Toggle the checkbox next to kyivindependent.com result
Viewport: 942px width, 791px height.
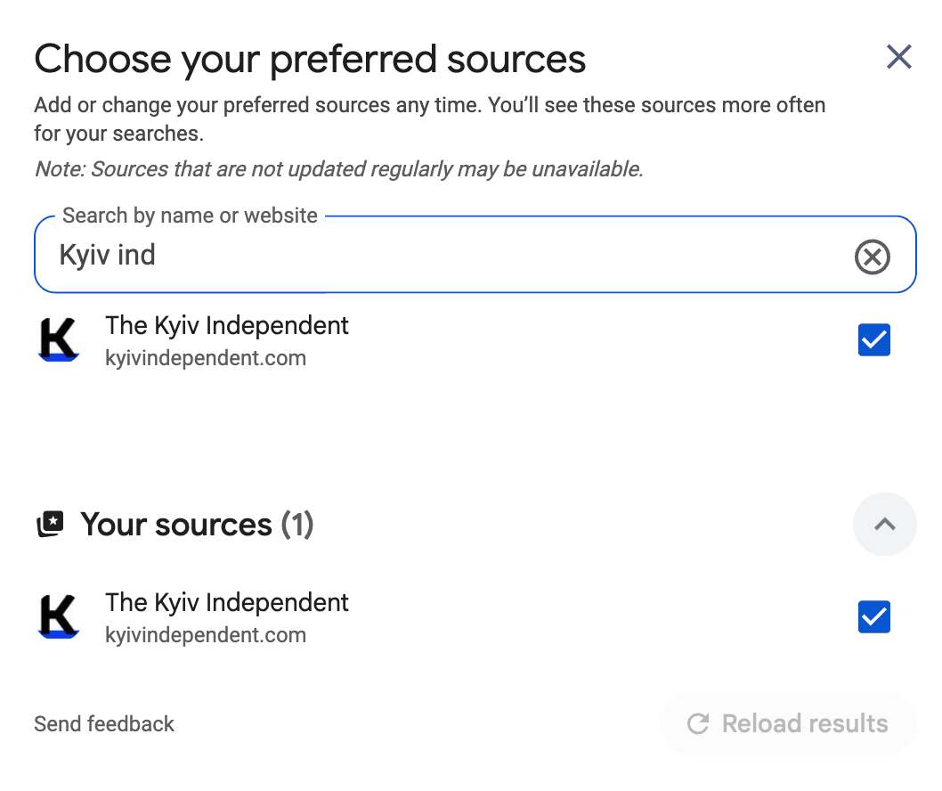coord(873,339)
